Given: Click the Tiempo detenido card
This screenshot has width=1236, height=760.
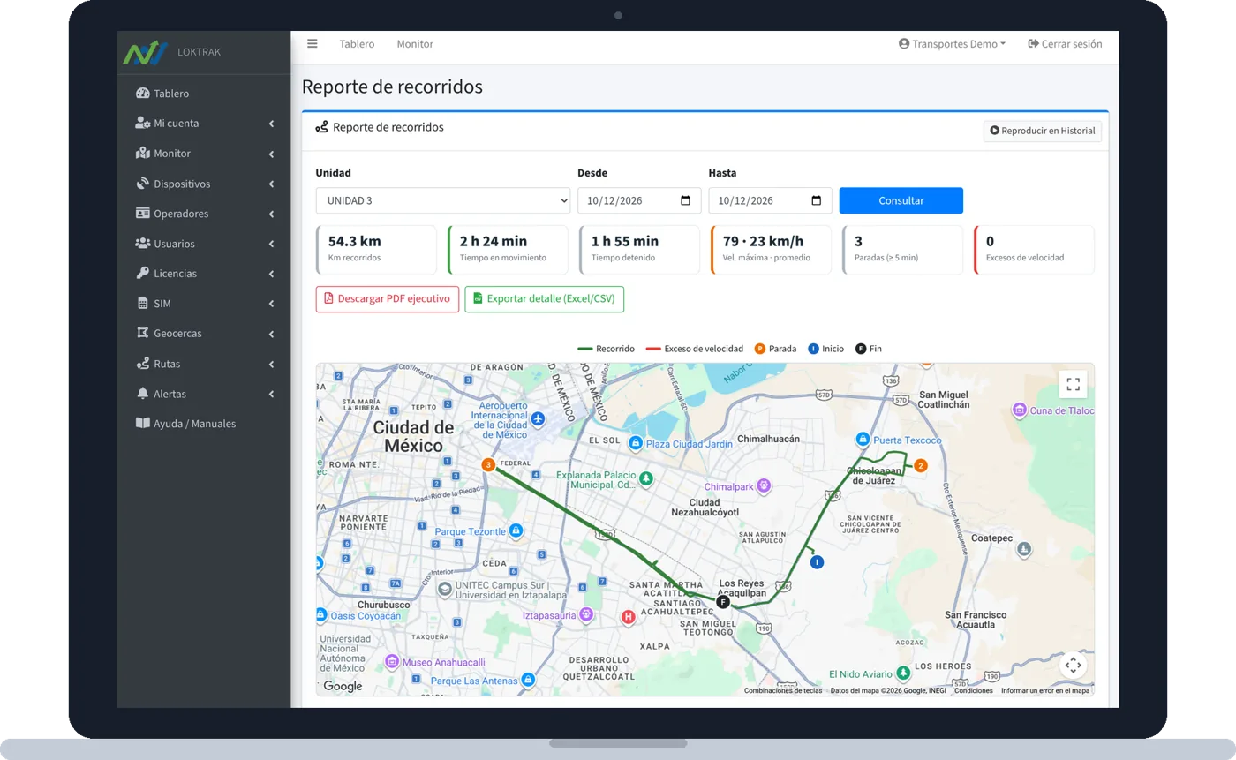Looking at the screenshot, I should tap(639, 250).
